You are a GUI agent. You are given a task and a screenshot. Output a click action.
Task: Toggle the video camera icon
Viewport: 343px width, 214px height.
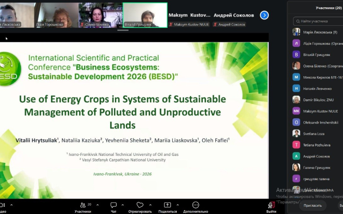[3, 205]
